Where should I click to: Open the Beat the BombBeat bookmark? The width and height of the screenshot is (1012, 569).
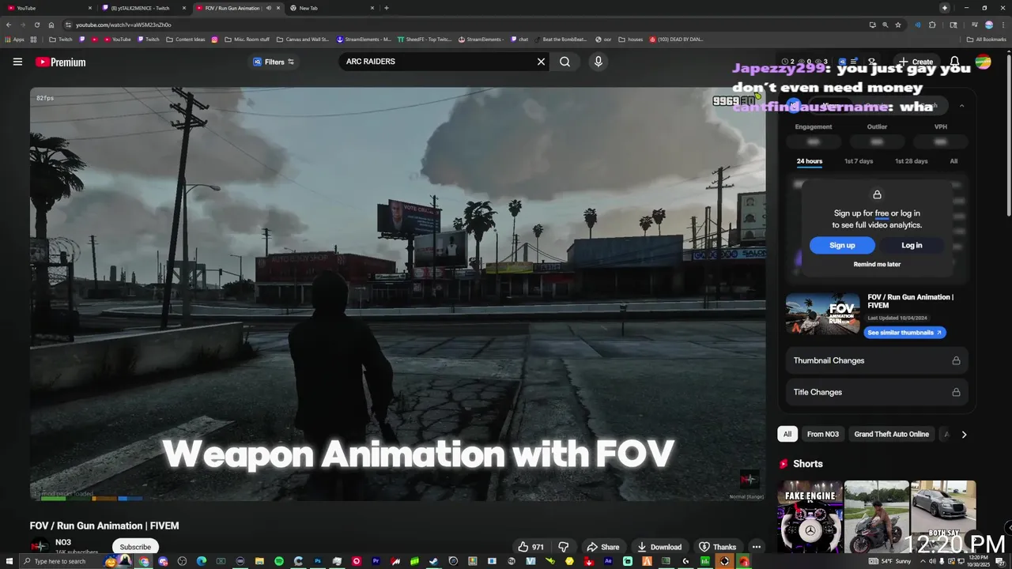(561, 39)
